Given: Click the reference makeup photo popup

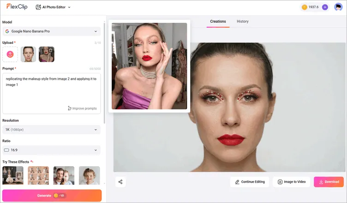Looking at the screenshot, I should [149, 66].
